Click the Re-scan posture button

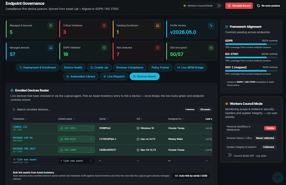tap(268, 6)
